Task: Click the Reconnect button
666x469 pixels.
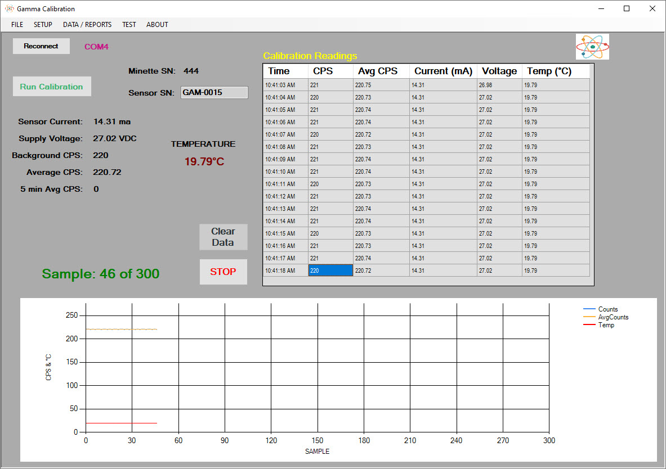Action: point(41,46)
